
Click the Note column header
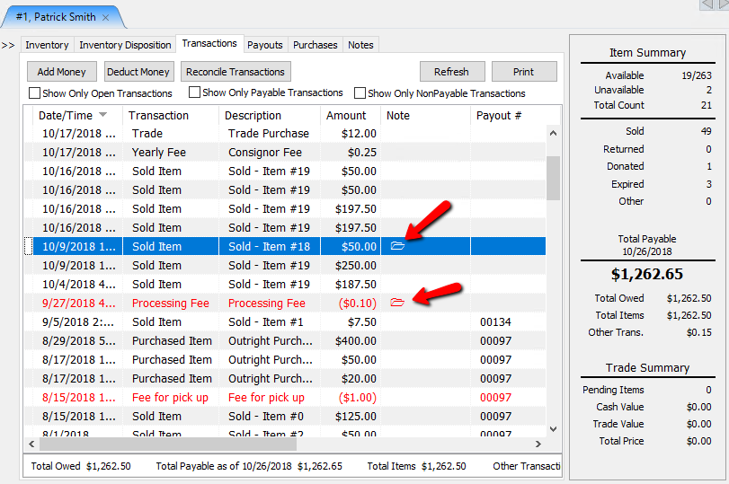[425, 115]
